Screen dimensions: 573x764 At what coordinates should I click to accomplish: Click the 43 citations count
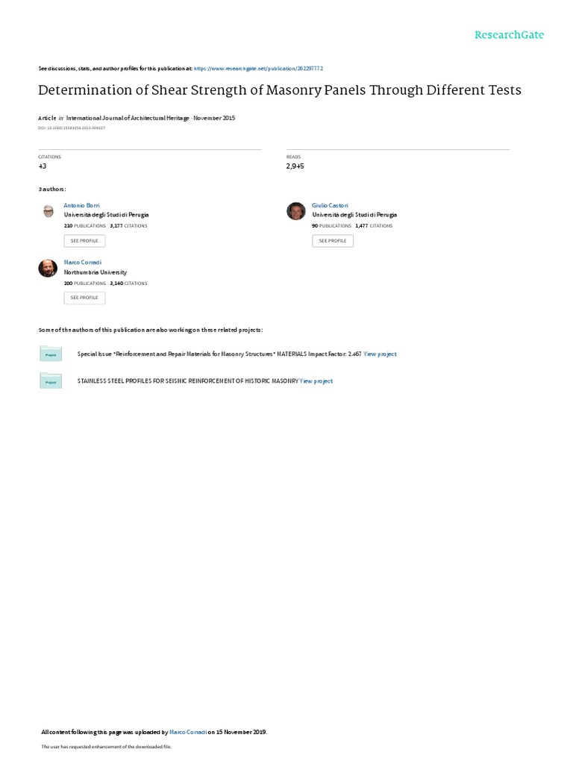point(43,166)
